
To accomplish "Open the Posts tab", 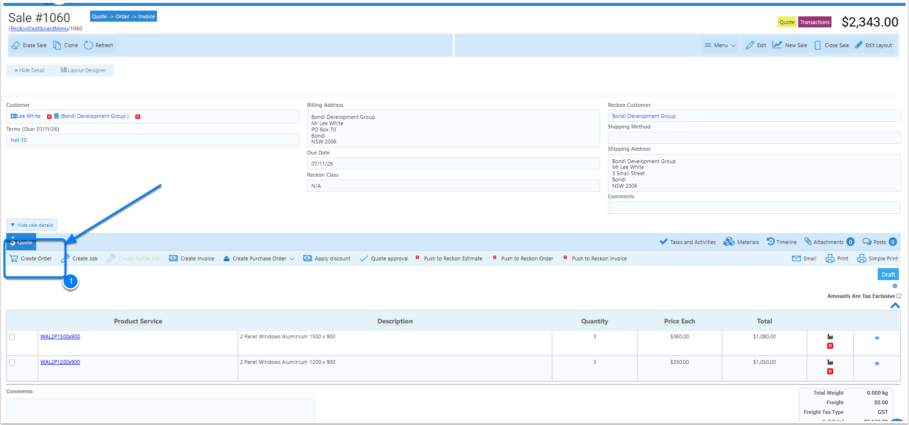I will [x=880, y=242].
